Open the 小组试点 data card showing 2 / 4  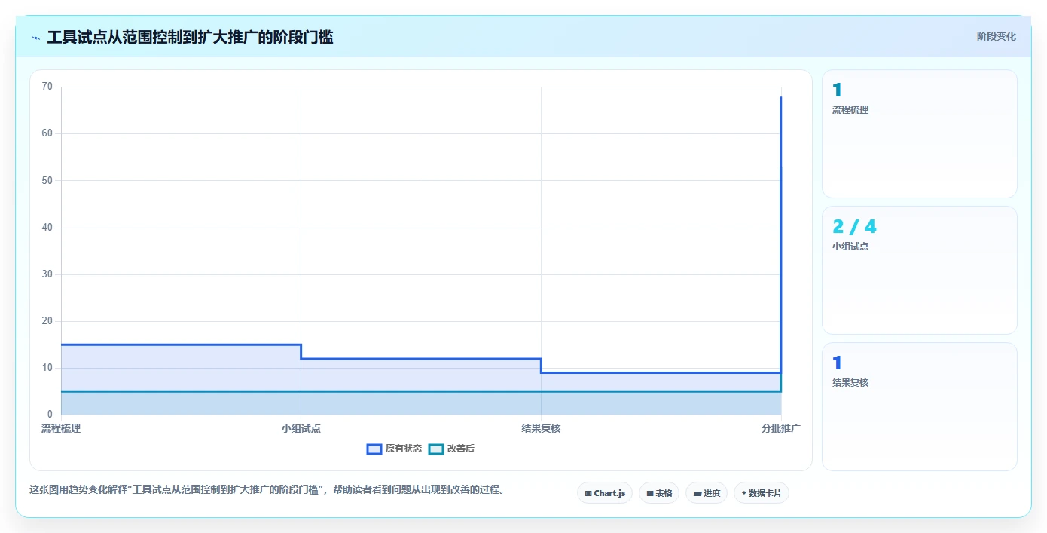(x=920, y=271)
